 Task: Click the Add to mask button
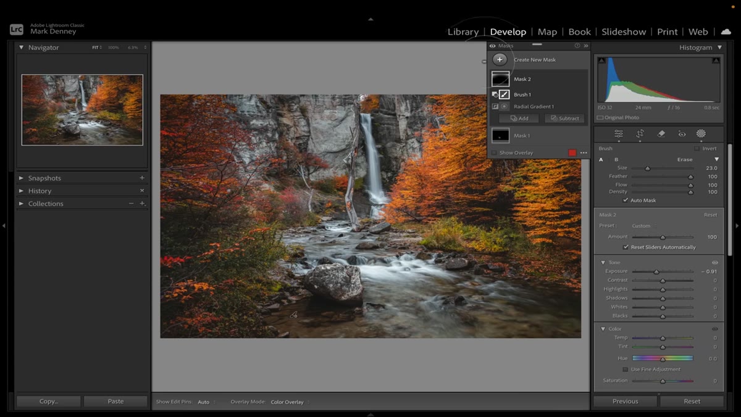click(x=519, y=118)
